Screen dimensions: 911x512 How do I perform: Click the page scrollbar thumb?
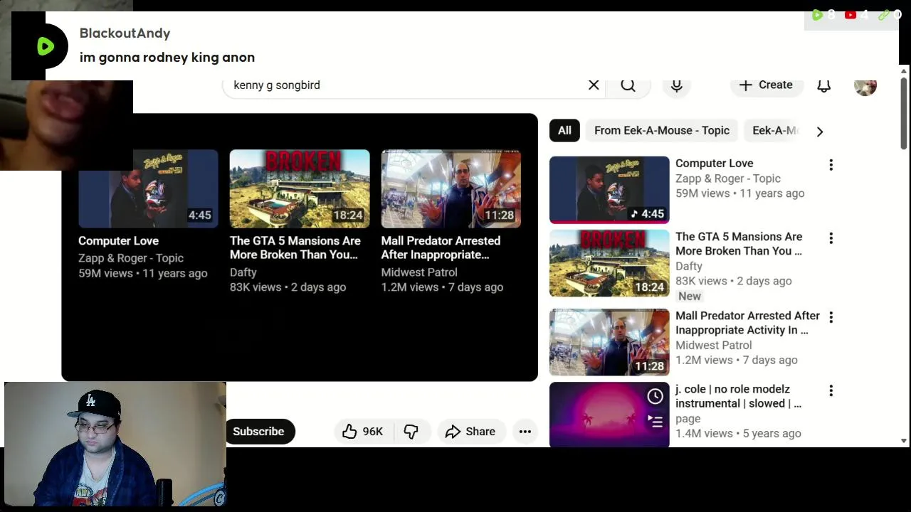click(x=904, y=114)
